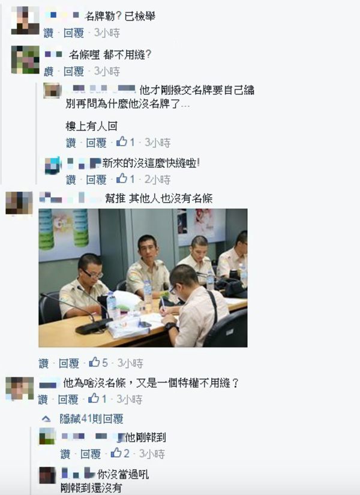Like the photo comment via 讚 link
This screenshot has width=360, height=495.
click(44, 363)
